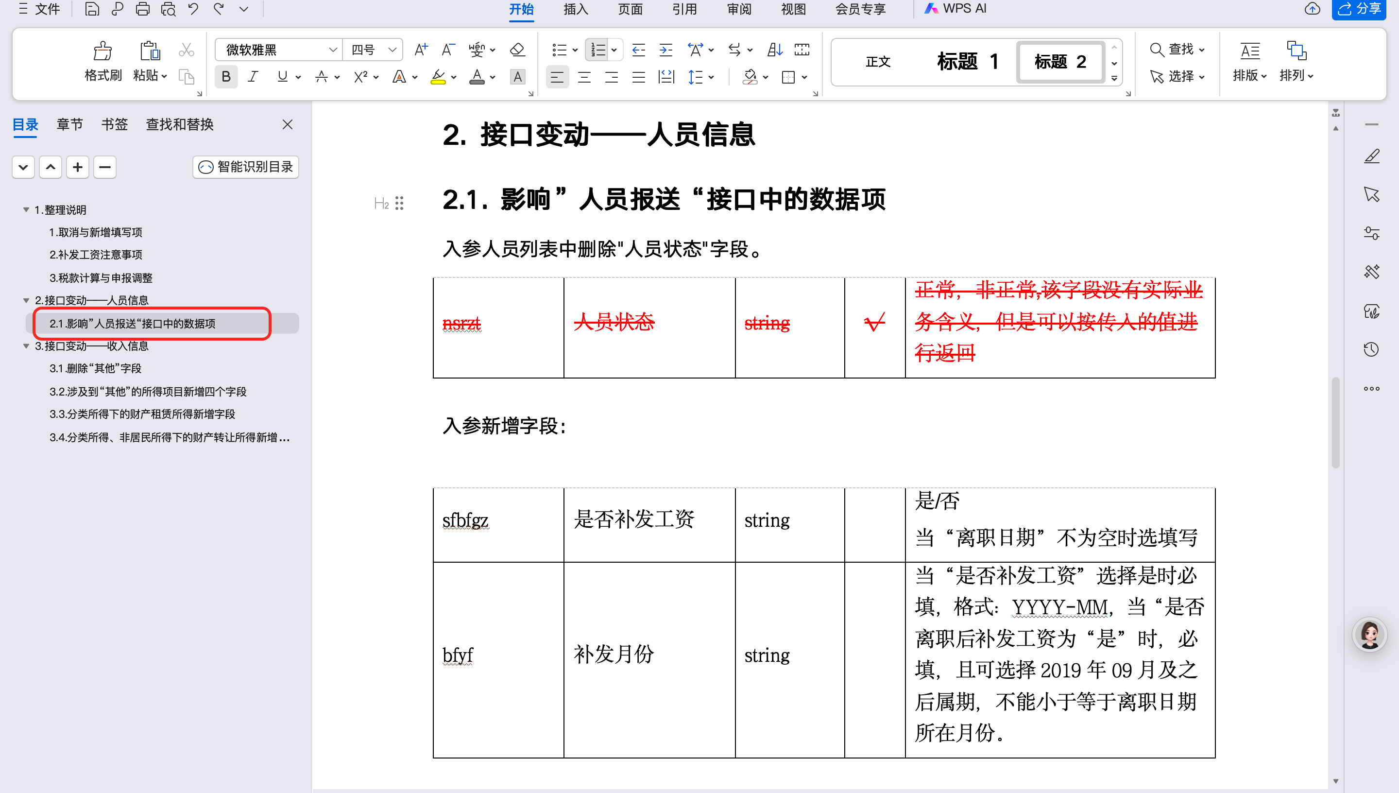Click the 智能识别目录 button
This screenshot has width=1399, height=793.
(245, 167)
